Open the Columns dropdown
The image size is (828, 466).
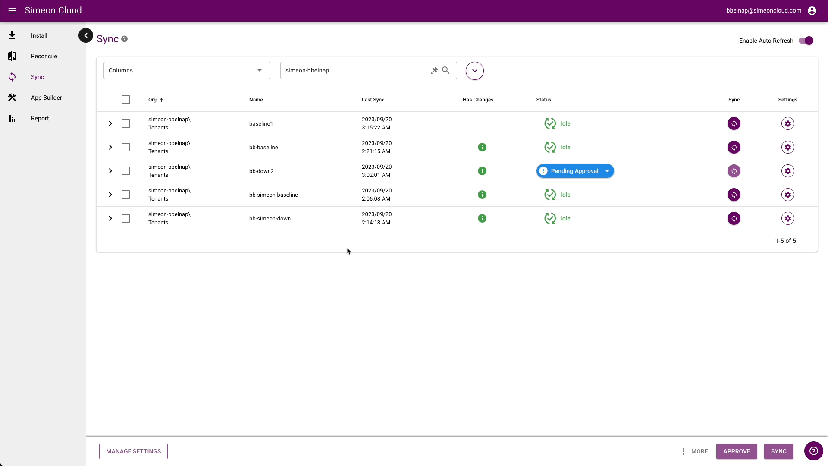pos(186,70)
